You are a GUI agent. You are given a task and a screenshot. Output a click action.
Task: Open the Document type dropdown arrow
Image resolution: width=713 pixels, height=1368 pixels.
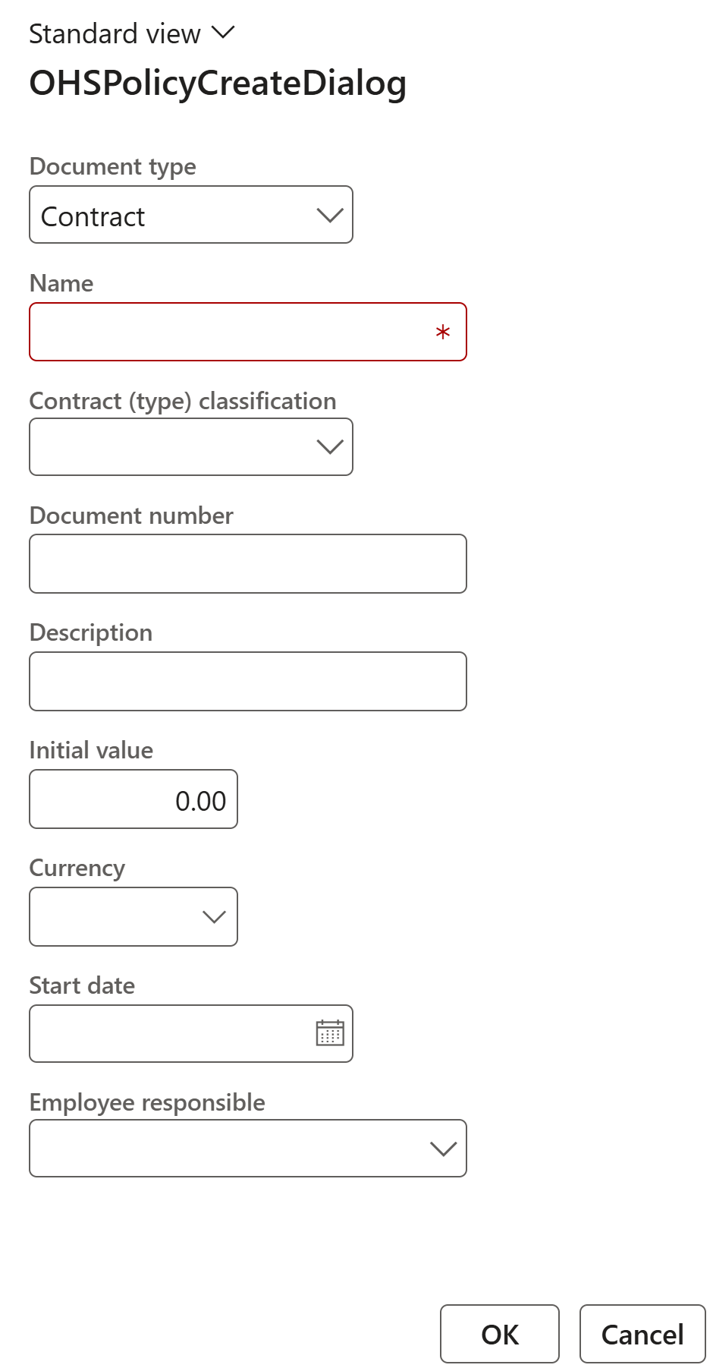tap(329, 216)
